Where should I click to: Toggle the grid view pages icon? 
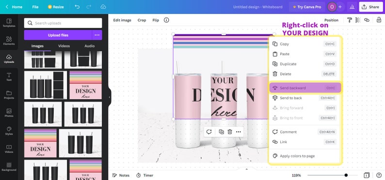point(367,175)
